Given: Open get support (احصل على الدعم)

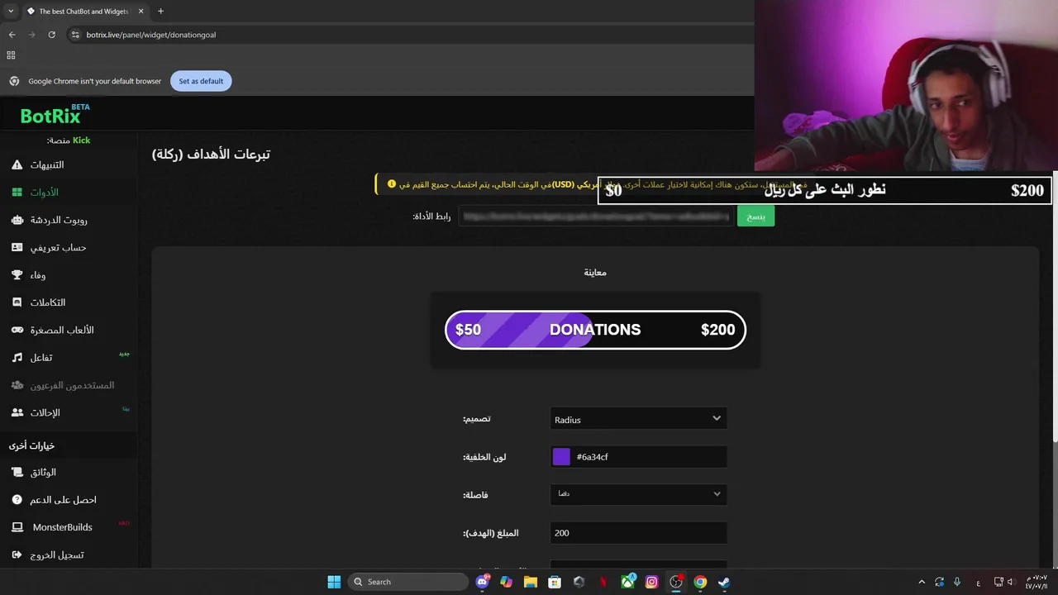Looking at the screenshot, I should 69,500.
